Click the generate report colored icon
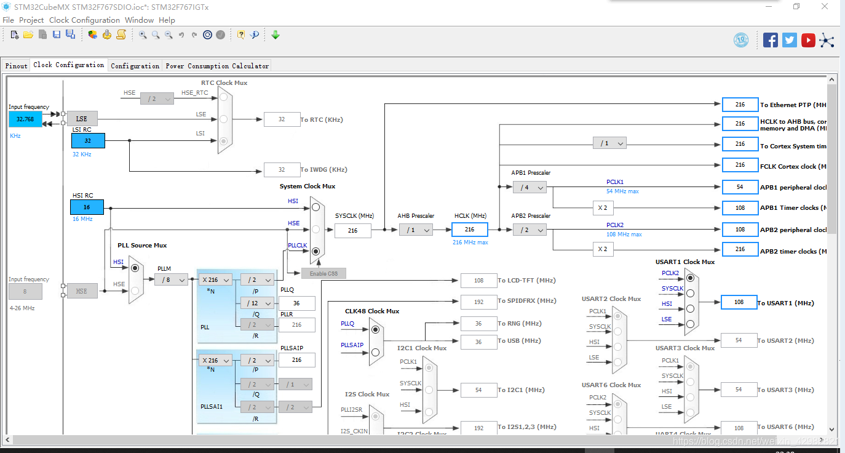This screenshot has width=845, height=453. tap(92, 35)
